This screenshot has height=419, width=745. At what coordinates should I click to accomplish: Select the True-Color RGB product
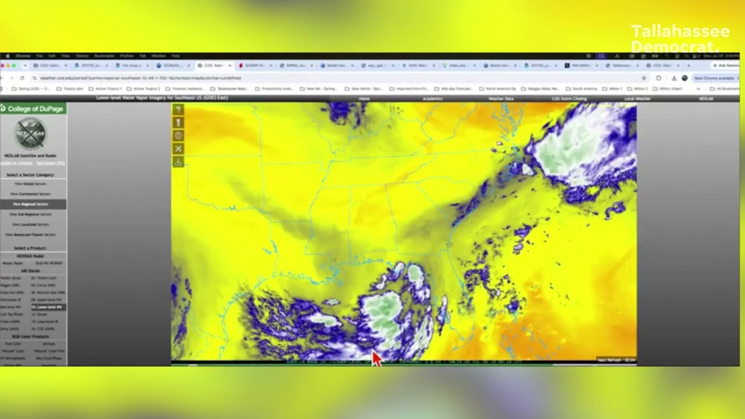pyautogui.click(x=12, y=344)
